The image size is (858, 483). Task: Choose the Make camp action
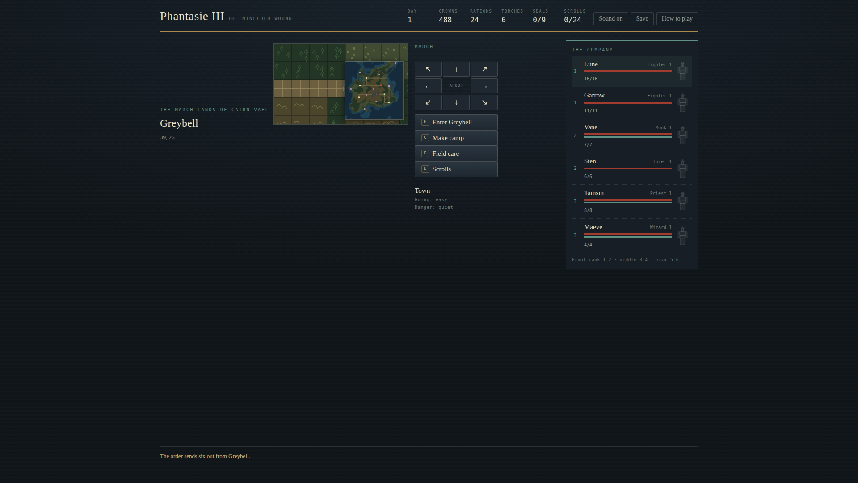[456, 138]
